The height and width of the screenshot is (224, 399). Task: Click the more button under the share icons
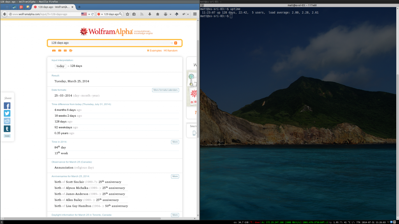coord(7,136)
